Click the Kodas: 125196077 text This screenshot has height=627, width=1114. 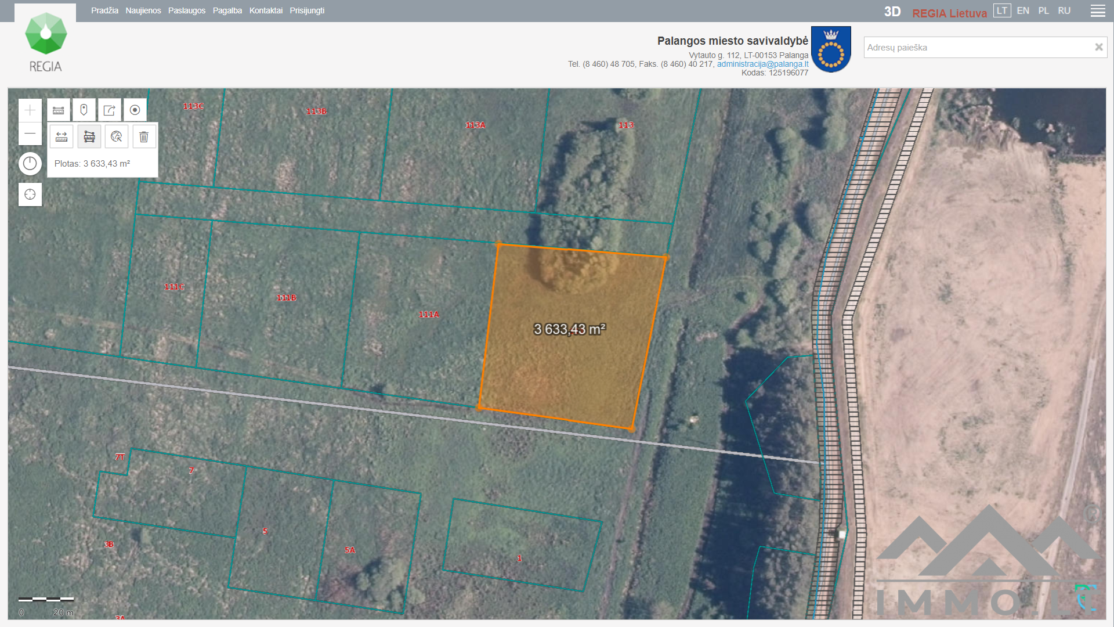pyautogui.click(x=775, y=73)
